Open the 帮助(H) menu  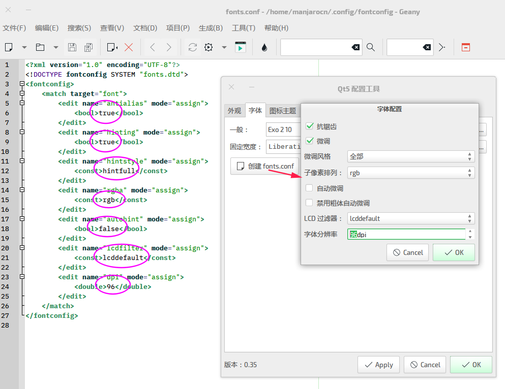click(276, 28)
